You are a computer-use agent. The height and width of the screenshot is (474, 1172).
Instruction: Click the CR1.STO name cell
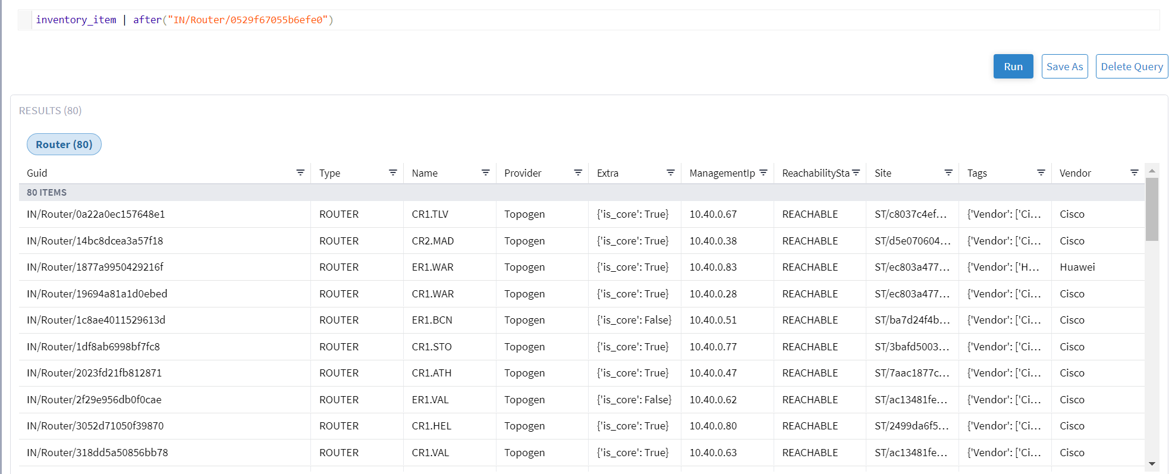point(432,347)
